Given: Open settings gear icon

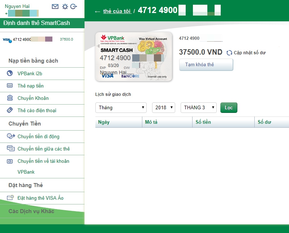Looking at the screenshot, I should click(65, 7).
